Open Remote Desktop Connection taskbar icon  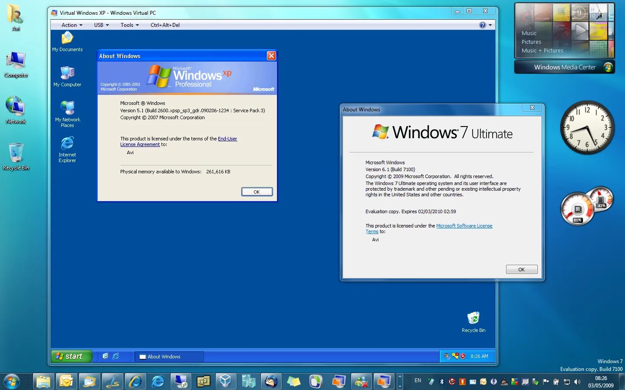(x=181, y=381)
